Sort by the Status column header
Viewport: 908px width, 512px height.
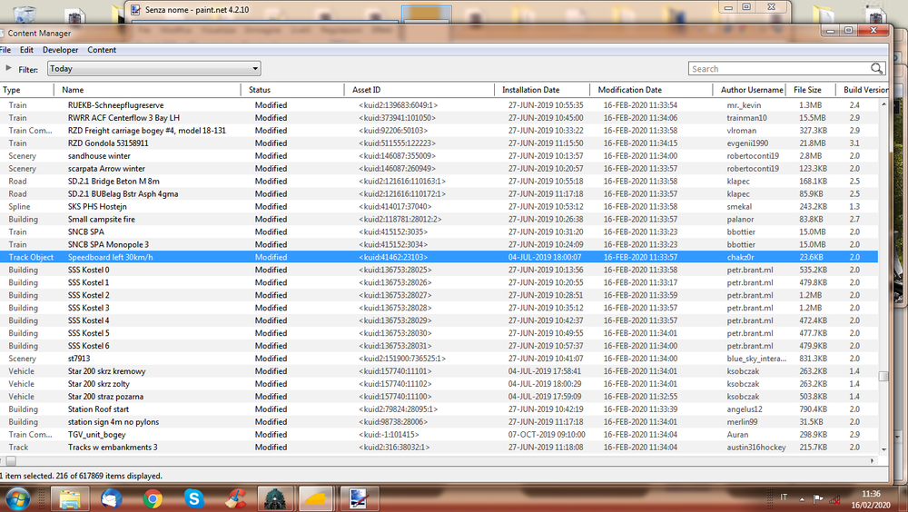(293, 90)
